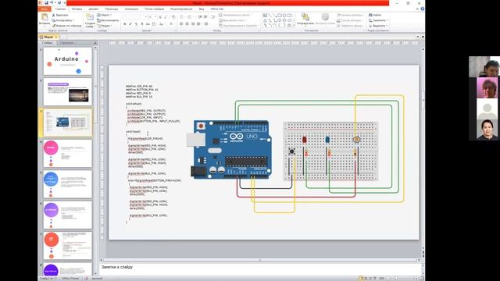
Task: Toggle align text right
Action: point(193,23)
